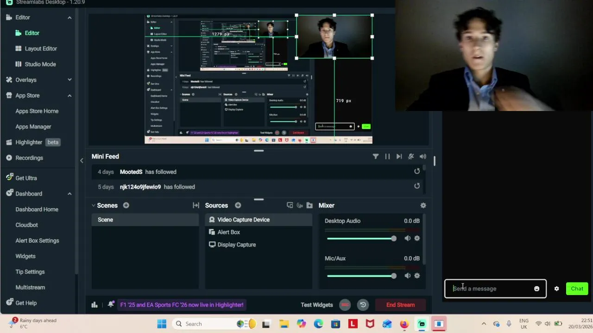Viewport: 593px width, 333px height.
Task: Select the Display Capture source
Action: (x=259, y=245)
